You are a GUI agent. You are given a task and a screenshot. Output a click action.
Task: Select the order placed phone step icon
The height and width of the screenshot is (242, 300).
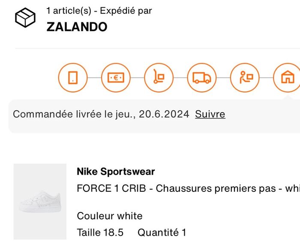pyautogui.click(x=73, y=78)
